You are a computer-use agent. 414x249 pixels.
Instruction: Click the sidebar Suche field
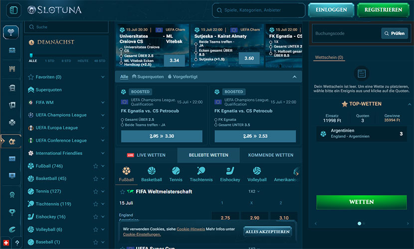(66, 27)
